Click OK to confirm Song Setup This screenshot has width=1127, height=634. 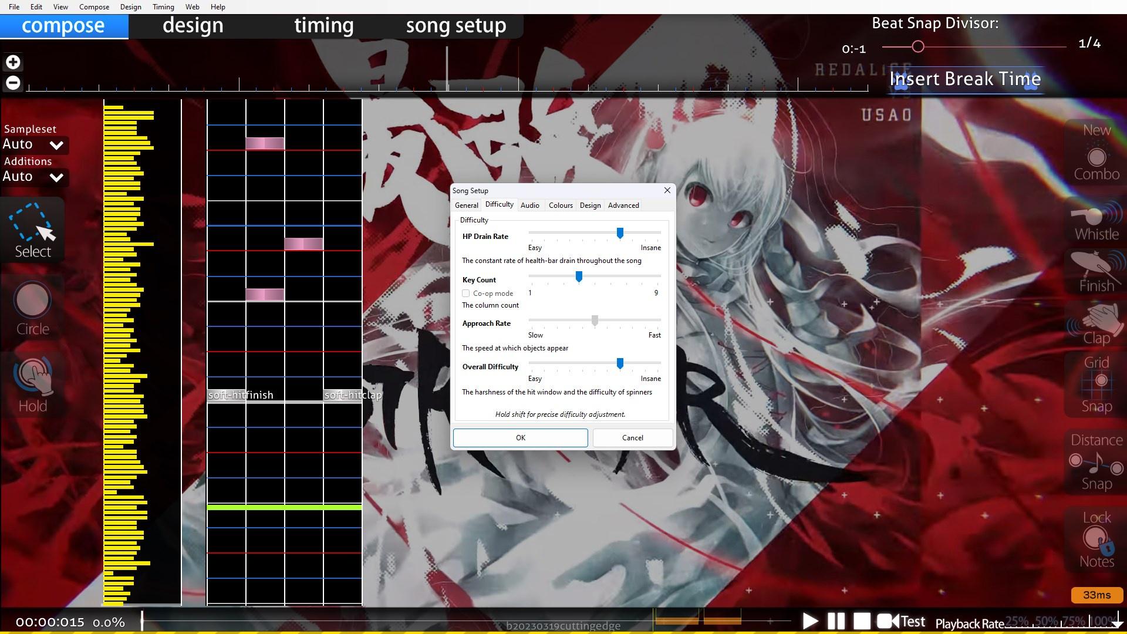tap(519, 437)
